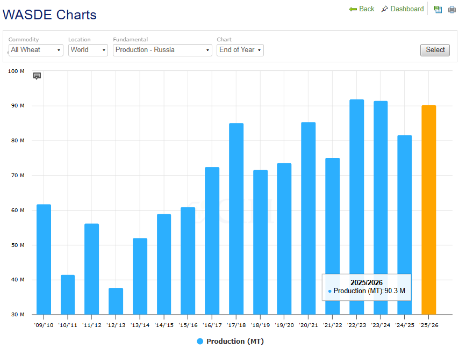Click the orange '25/'26 production bar
Image resolution: width=459 pixels, height=348 pixels.
pyautogui.click(x=428, y=209)
